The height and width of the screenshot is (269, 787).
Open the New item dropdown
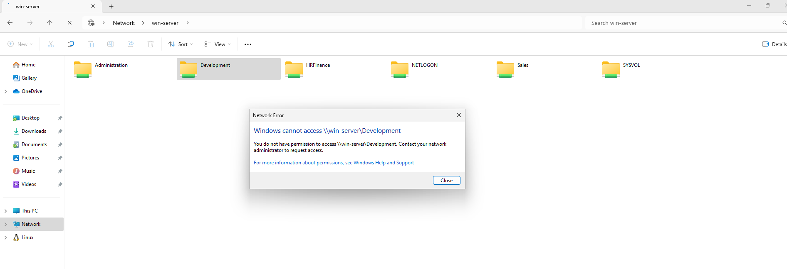coord(20,44)
